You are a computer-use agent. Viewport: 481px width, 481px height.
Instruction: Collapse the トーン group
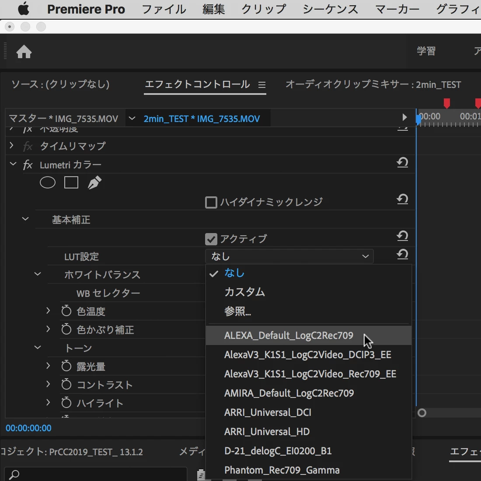[38, 347]
